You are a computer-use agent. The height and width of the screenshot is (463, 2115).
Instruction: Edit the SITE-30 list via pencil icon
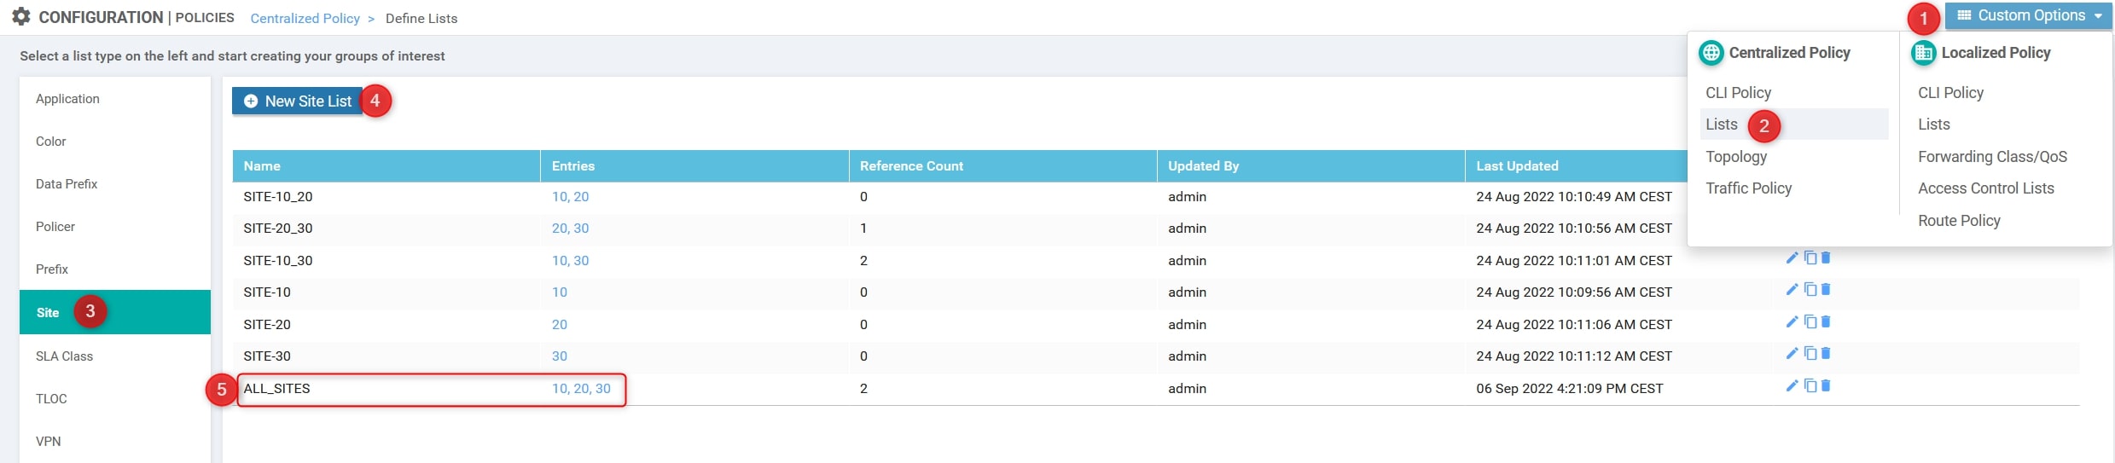(x=1792, y=354)
